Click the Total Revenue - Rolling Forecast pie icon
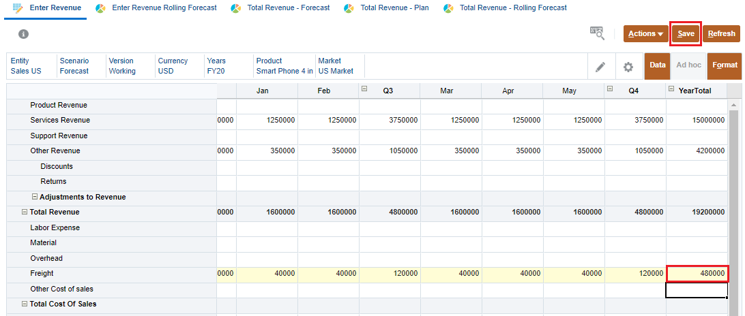The width and height of the screenshot is (745, 316). [x=448, y=8]
